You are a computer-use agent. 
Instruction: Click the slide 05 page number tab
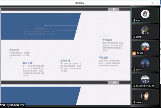click(114, 9)
